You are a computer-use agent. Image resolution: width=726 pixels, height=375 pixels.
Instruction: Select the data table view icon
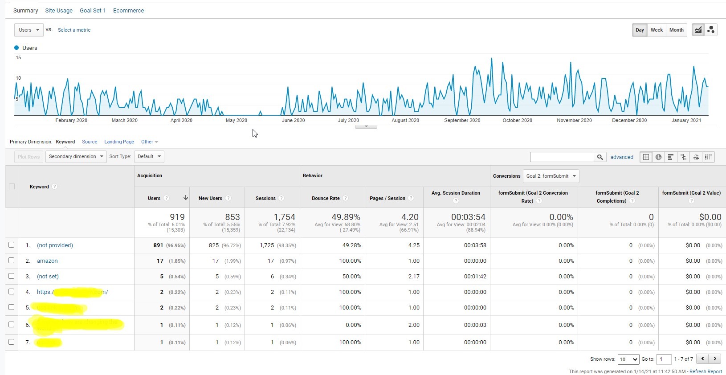(x=646, y=157)
